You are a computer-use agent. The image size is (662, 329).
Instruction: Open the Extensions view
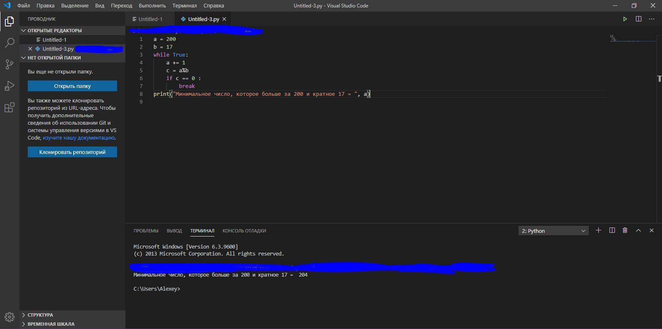point(9,108)
